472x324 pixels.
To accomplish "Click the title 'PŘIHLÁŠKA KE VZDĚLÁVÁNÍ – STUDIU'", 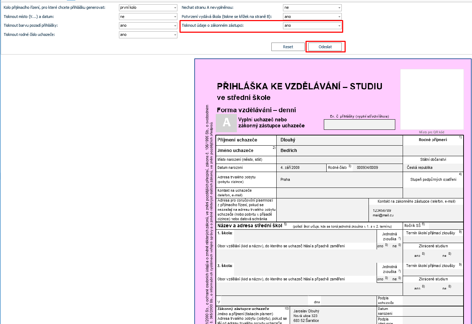I will tap(300, 86).
